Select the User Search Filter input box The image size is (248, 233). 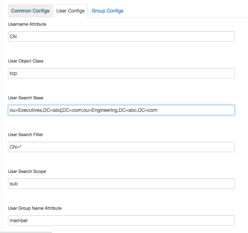point(121,147)
